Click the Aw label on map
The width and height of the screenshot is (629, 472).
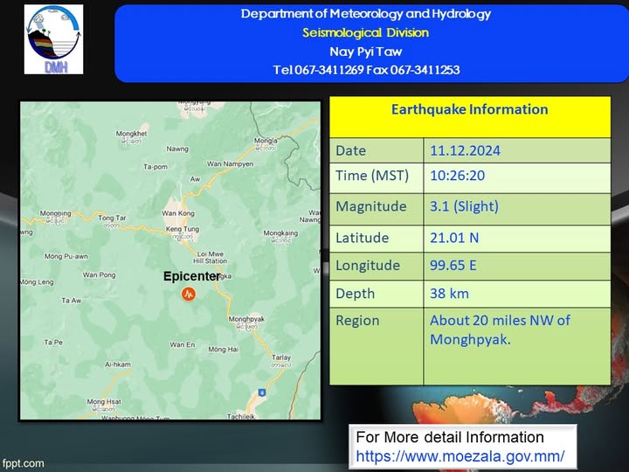[x=195, y=179]
